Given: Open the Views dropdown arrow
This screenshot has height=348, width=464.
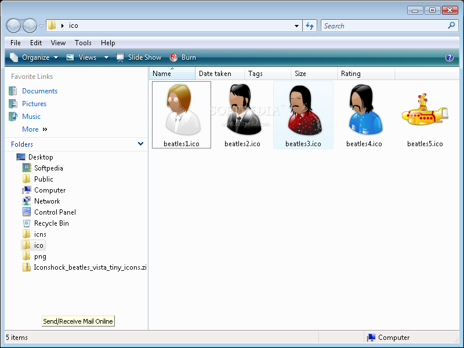Looking at the screenshot, I should point(106,57).
